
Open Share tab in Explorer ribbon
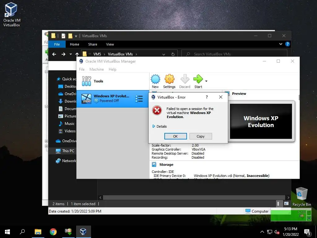(x=93, y=44)
